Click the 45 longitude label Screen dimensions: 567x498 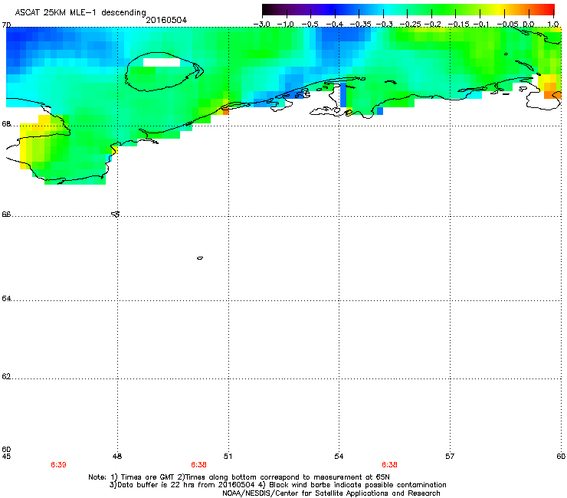tap(6, 457)
